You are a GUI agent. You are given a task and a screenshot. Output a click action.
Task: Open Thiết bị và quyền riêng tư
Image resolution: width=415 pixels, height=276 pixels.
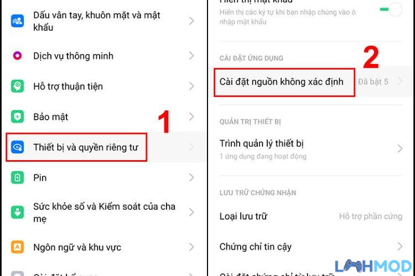tap(103, 147)
